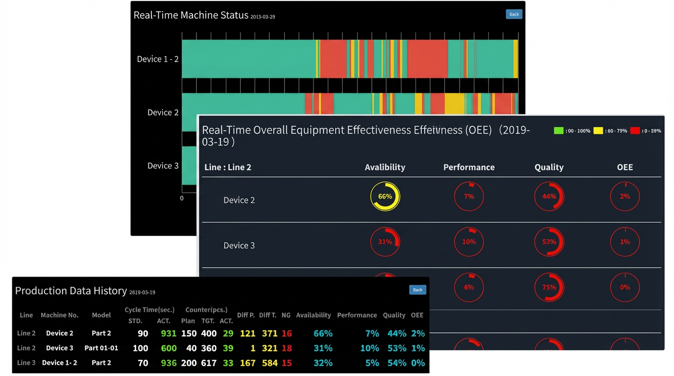
Task: Click the Machine No. table column header
Action: (x=60, y=315)
